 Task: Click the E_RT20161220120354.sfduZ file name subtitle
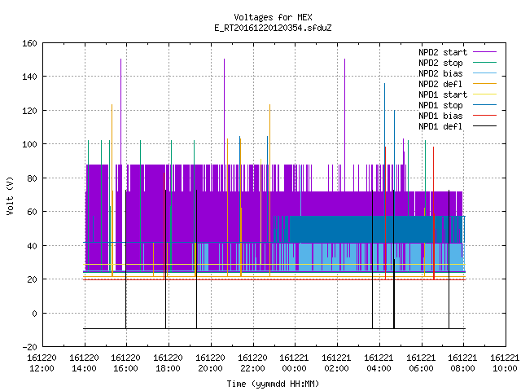[273, 28]
